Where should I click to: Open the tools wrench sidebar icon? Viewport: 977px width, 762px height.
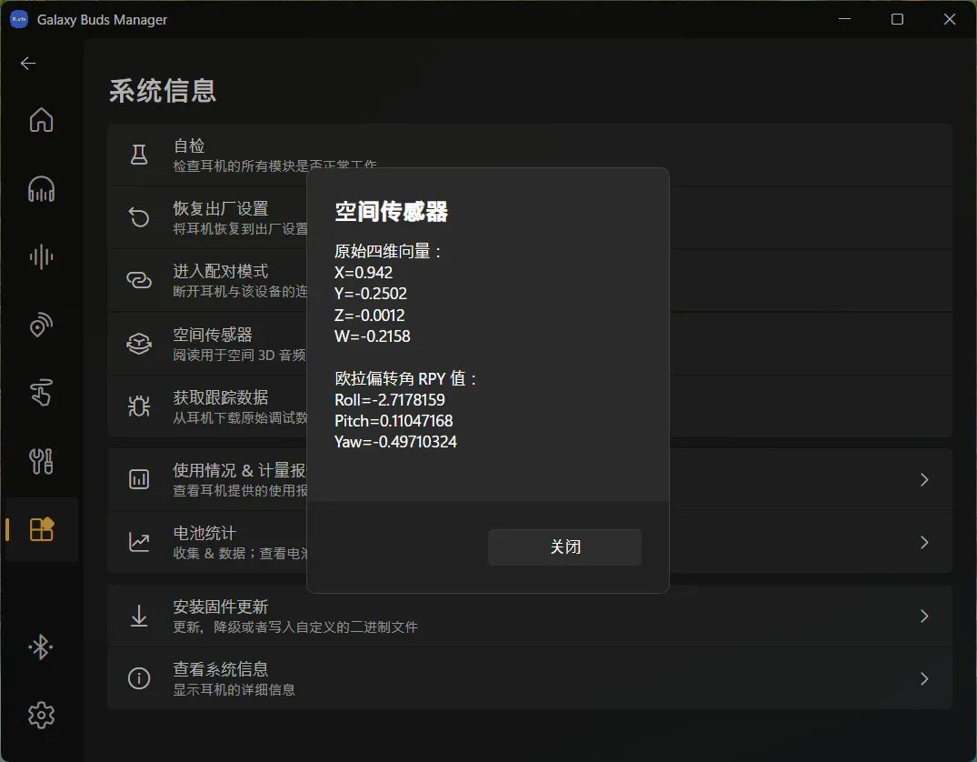[41, 461]
